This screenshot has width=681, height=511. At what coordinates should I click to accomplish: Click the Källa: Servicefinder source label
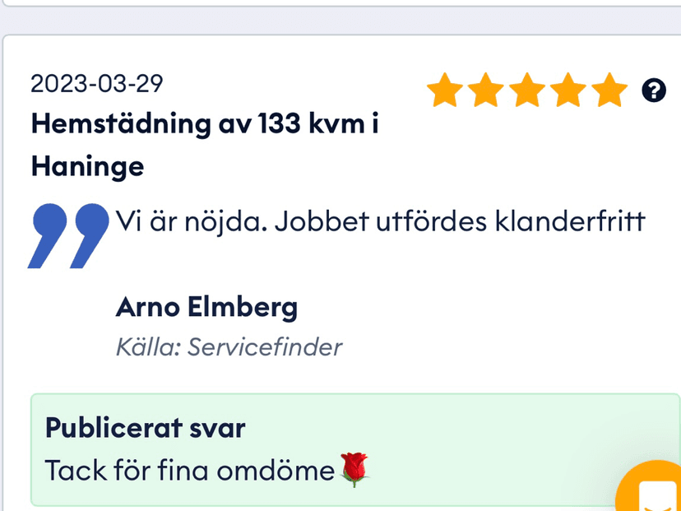pyautogui.click(x=229, y=347)
